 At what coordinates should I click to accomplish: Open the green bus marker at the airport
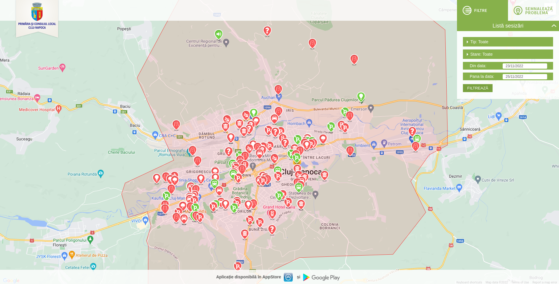(x=417, y=138)
